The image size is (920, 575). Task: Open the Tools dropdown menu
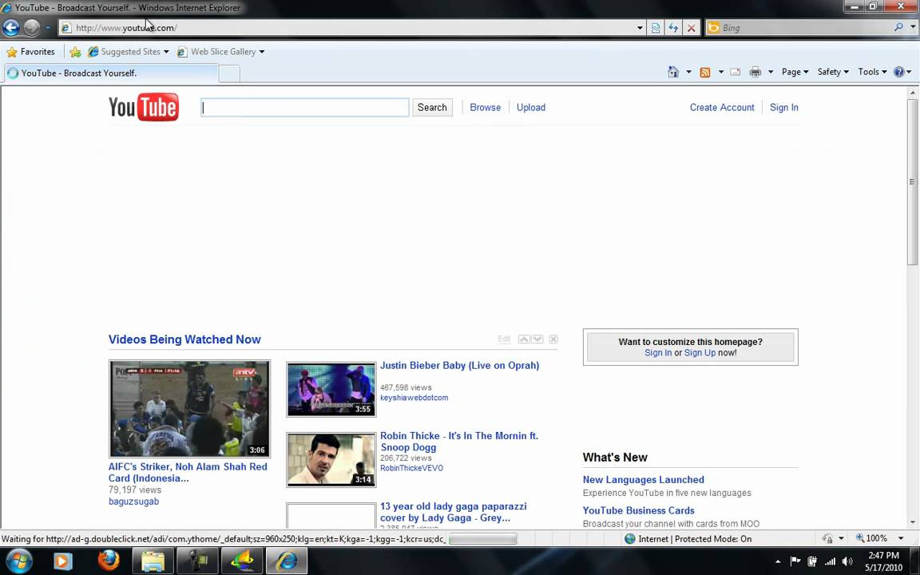click(872, 72)
